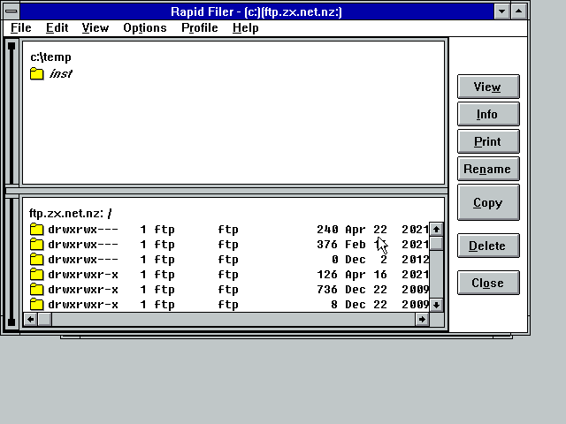The height and width of the screenshot is (424, 566).
Task: Click the Dec 2 date in listing
Action: click(366, 260)
